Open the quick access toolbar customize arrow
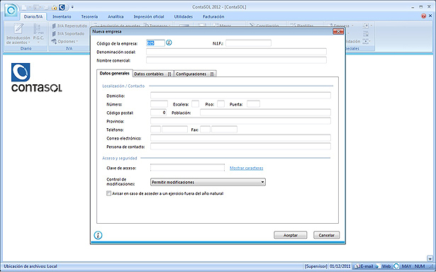This screenshot has height=272, width=436. coord(72,7)
